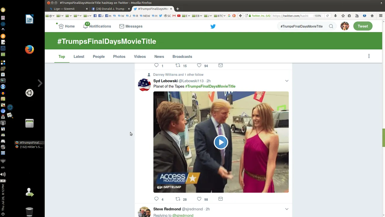Open Syd Lebowski's avatar thumbnail
This screenshot has height=217, width=385.
coord(144,85)
